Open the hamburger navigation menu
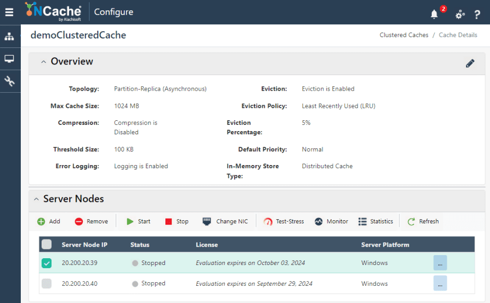490x303 pixels. pos(9,12)
